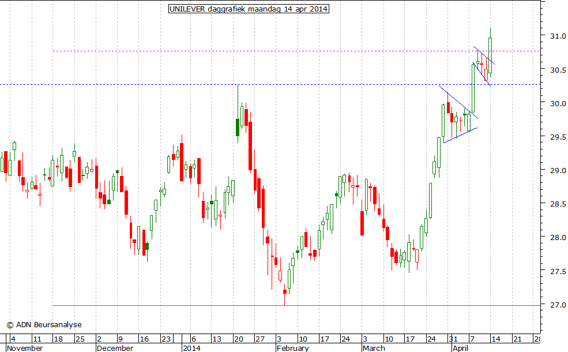Click date label 31 near April
568x352 pixels.
coord(453,339)
